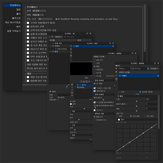Open the 일반 preferences section
This screenshot has width=163, height=163.
18,9
